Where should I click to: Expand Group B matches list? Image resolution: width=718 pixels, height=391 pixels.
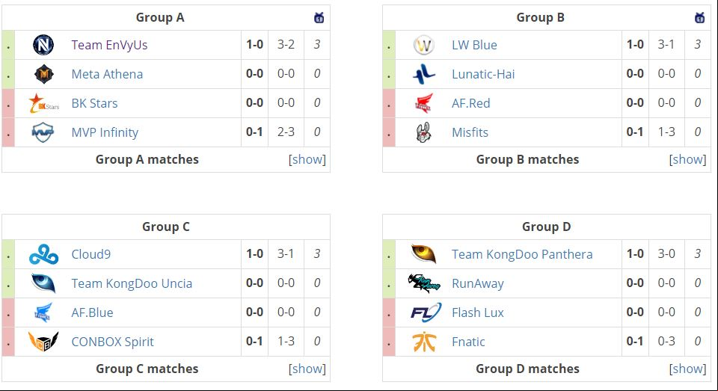(688, 159)
